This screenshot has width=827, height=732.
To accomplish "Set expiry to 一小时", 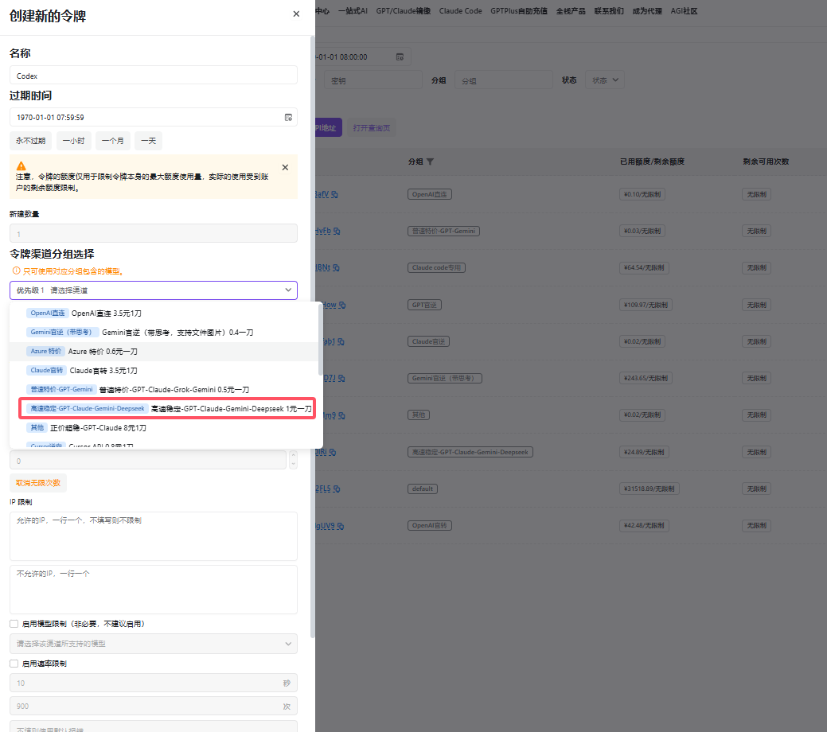I will [x=73, y=141].
